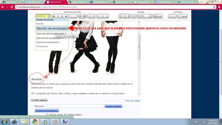222x125 pixels.
Task: Apply bold formatting in the editor toolbar
Action: tap(54, 16)
